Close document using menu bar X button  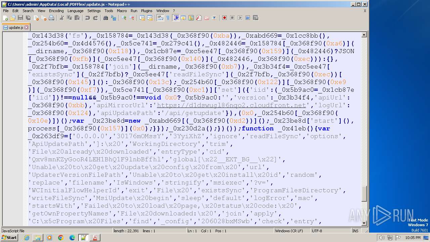tap(365, 11)
